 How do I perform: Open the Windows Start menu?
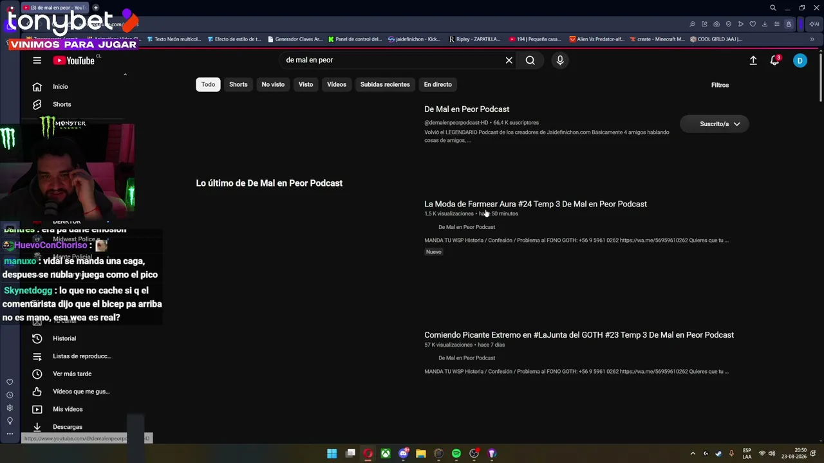[332, 453]
